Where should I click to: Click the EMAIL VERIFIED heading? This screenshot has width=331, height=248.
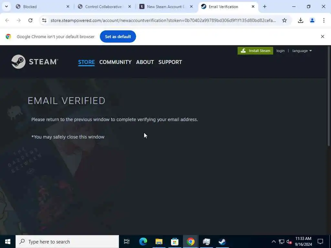coord(67,101)
